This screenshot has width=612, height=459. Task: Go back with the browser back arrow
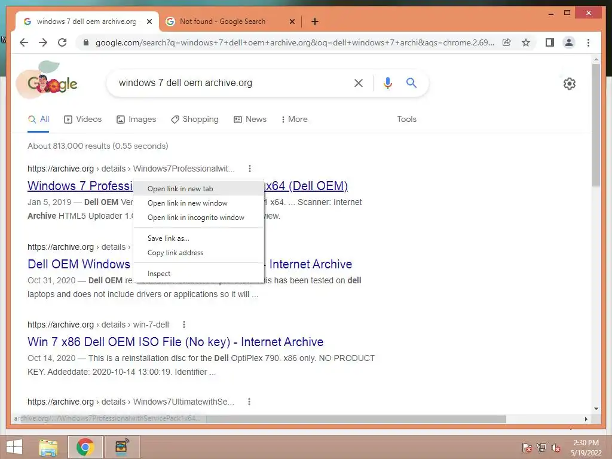24,42
